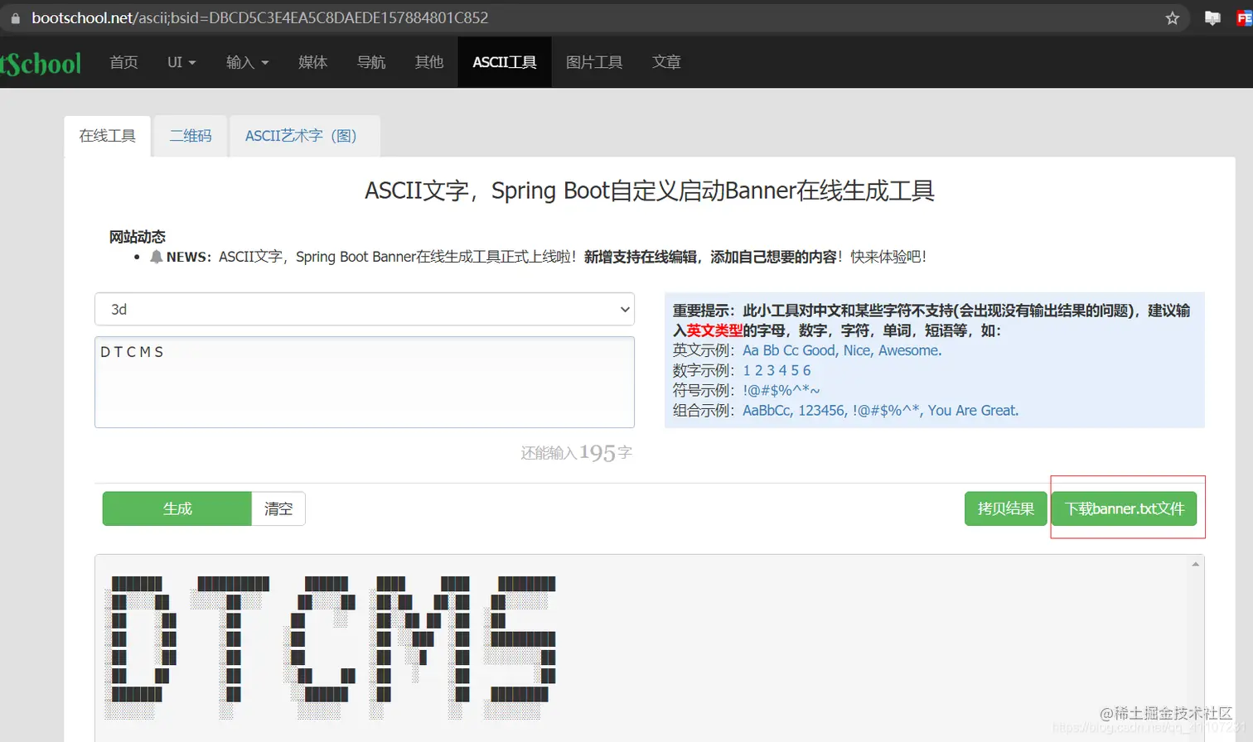Open the 3d font style dropdown

(x=365, y=309)
